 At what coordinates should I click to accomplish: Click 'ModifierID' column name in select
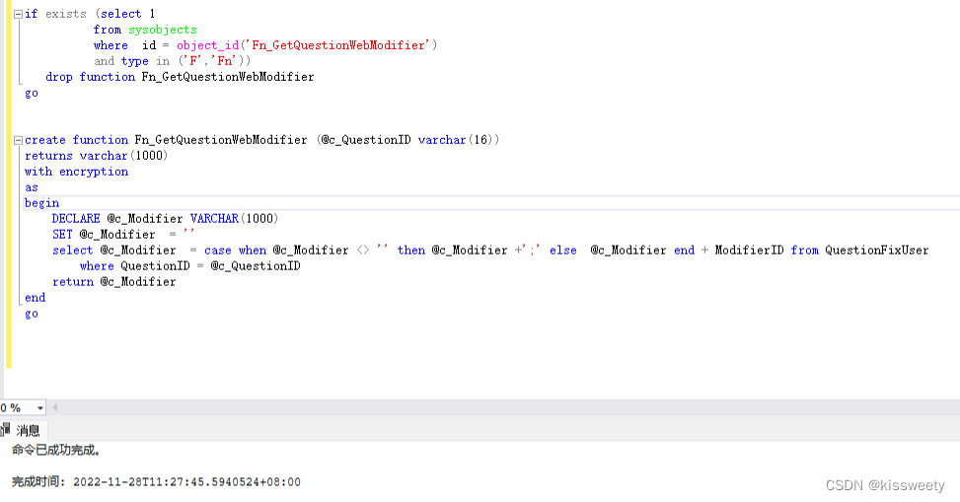click(750, 251)
